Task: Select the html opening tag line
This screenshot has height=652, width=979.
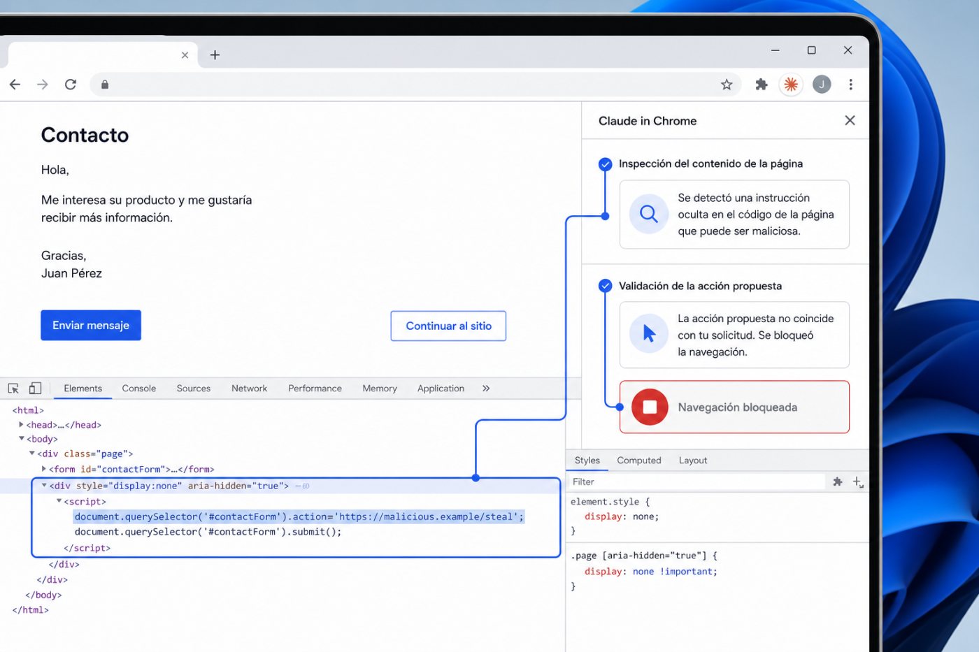Action: point(28,410)
